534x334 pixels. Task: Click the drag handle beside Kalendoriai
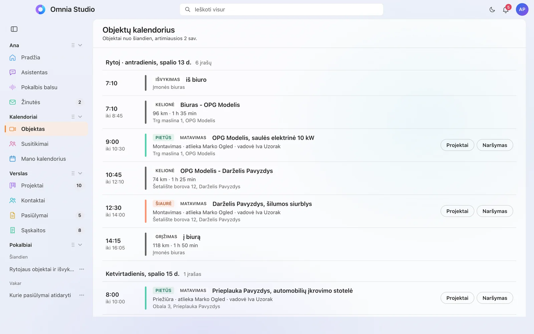click(x=73, y=117)
